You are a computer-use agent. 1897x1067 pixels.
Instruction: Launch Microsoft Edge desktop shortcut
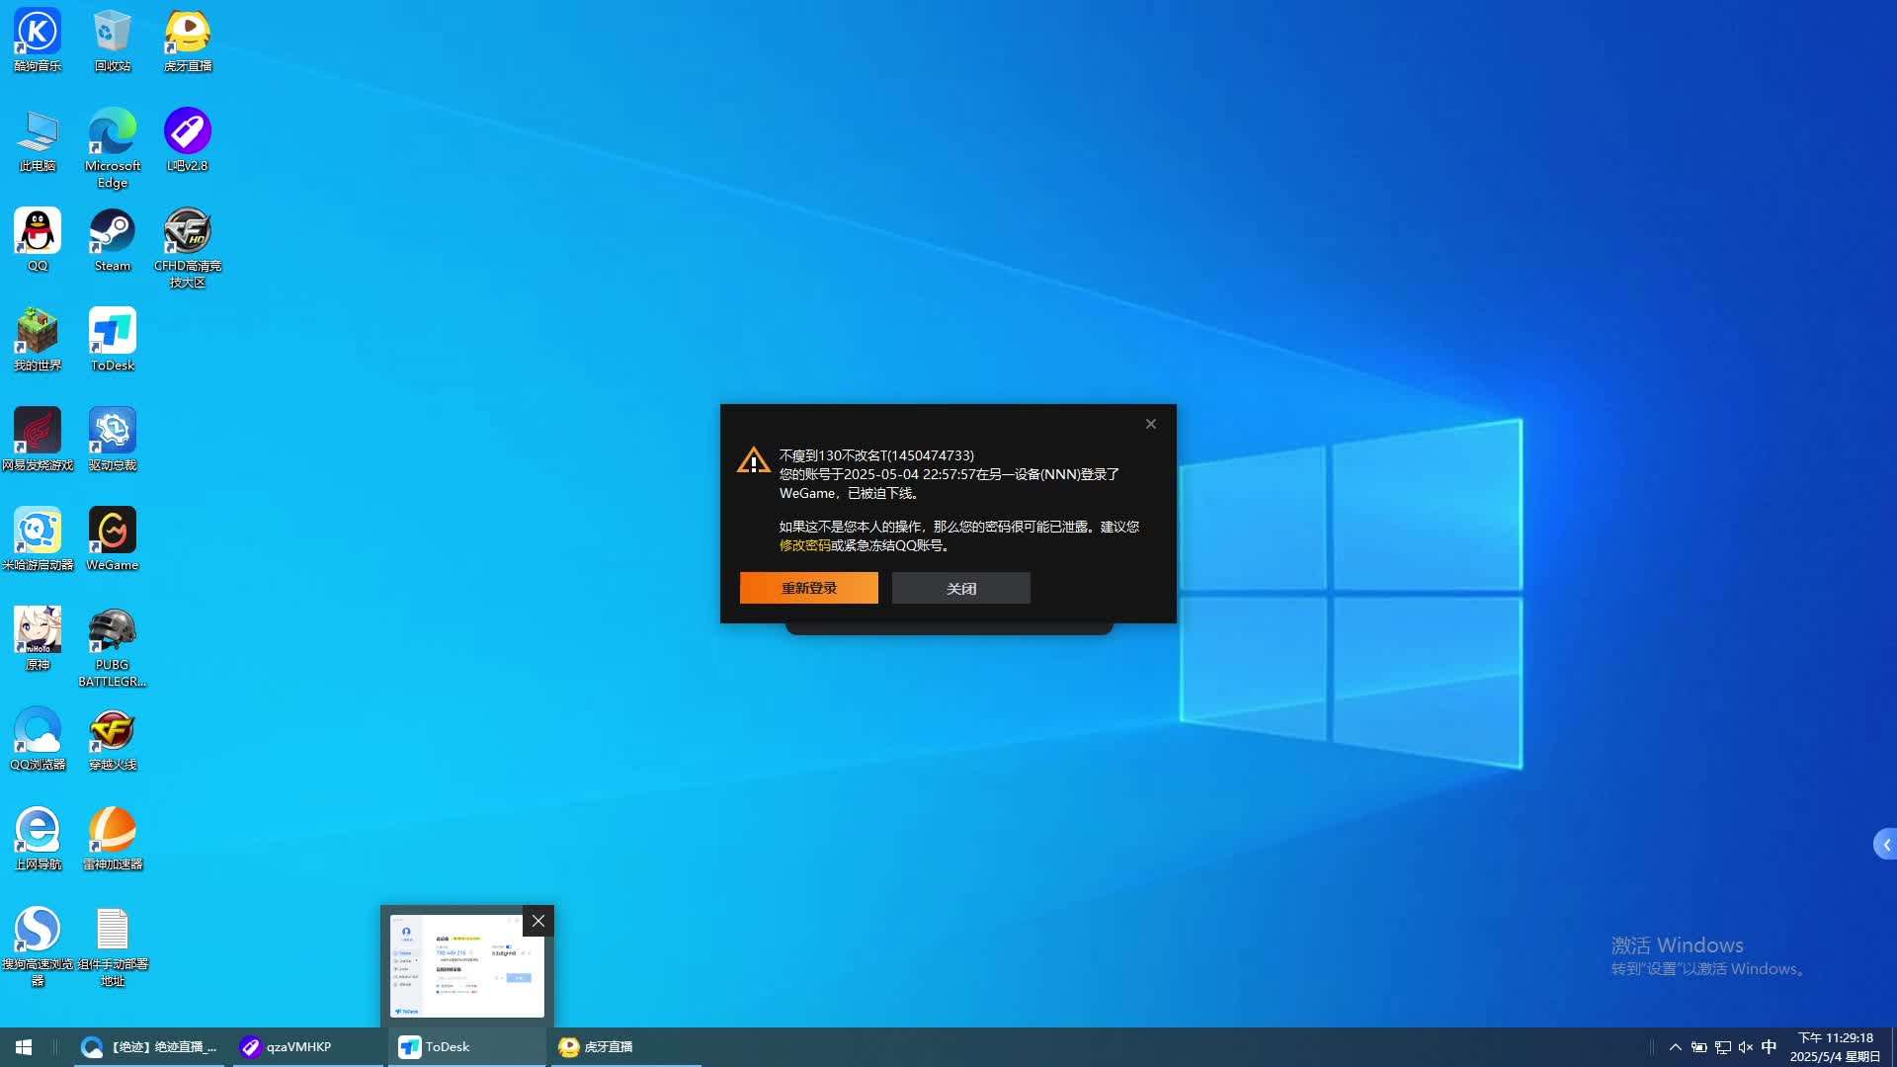click(113, 148)
